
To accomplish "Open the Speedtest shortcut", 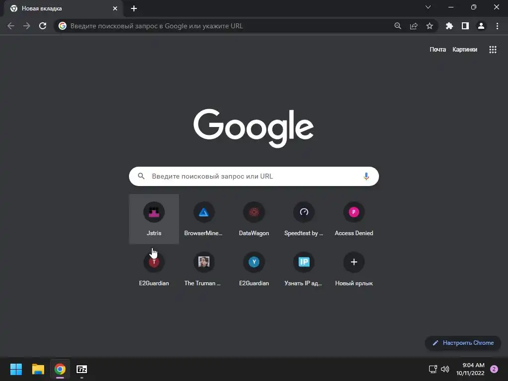I will pos(304,219).
